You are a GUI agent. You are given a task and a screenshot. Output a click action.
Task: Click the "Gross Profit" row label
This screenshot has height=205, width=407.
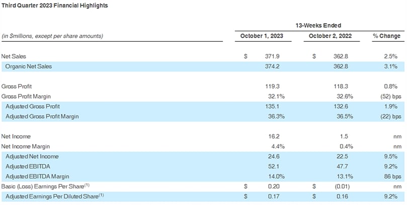click(17, 87)
